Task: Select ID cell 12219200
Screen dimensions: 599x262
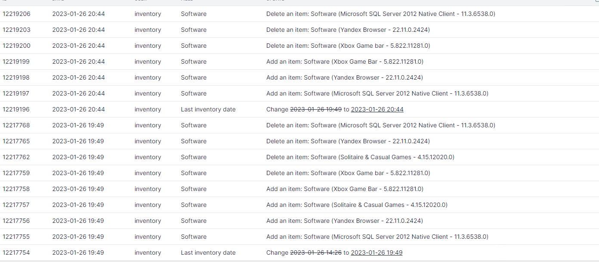Action: [16, 46]
